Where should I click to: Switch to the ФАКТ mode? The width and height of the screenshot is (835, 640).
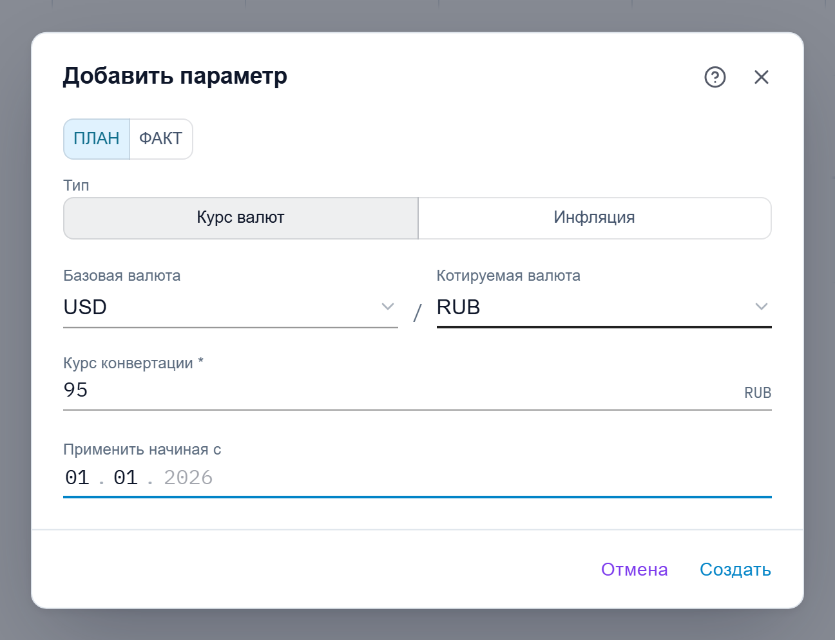[161, 138]
